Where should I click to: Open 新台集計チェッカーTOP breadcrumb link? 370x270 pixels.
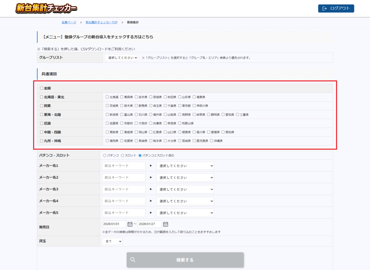click(102, 22)
